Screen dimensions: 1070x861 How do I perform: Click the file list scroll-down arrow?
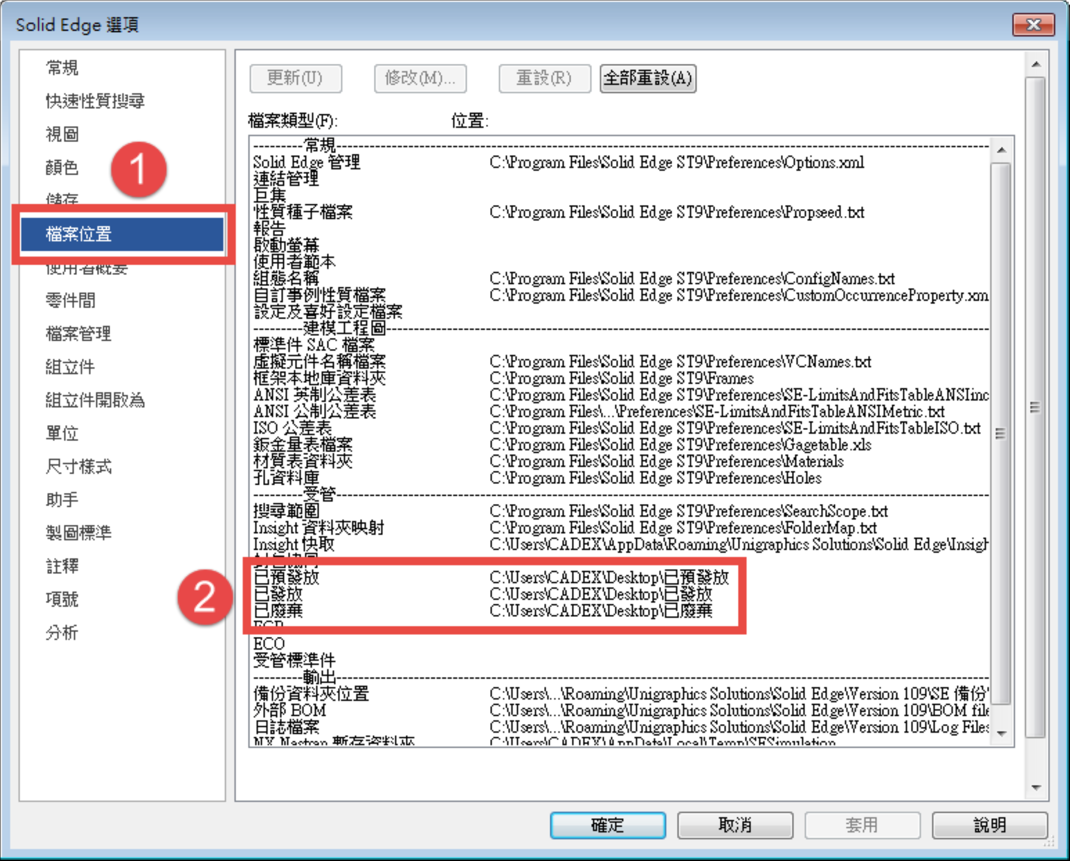pos(1001,734)
